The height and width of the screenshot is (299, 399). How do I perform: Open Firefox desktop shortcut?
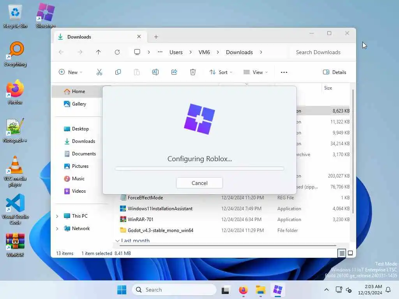click(15, 92)
